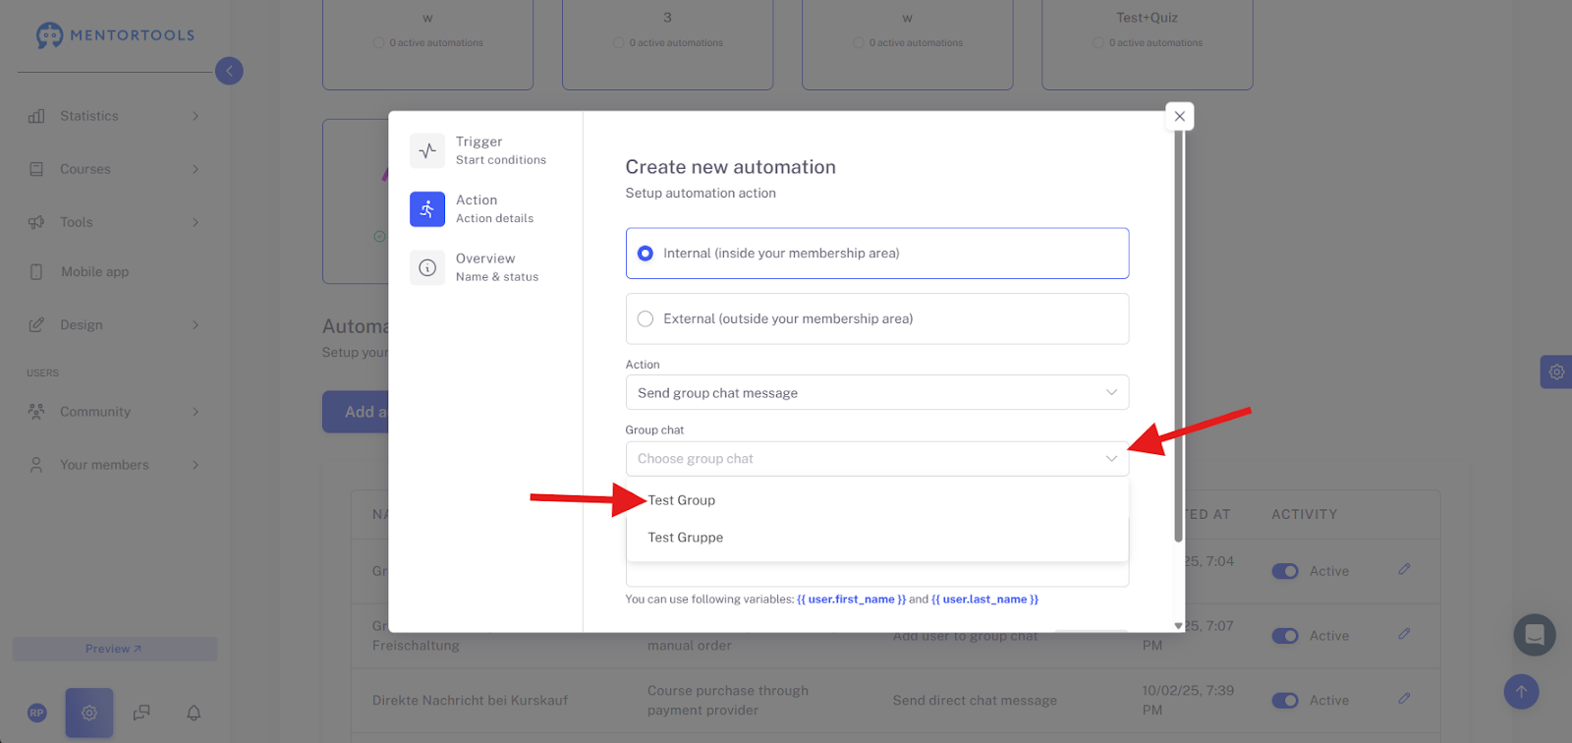Viewport: 1572px width, 743px height.
Task: Select Test Gruppe from the dropdown list
Action: [877, 538]
